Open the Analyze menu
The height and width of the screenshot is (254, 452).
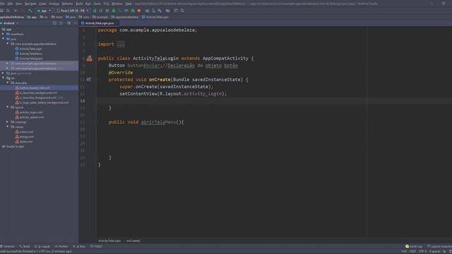point(54,4)
